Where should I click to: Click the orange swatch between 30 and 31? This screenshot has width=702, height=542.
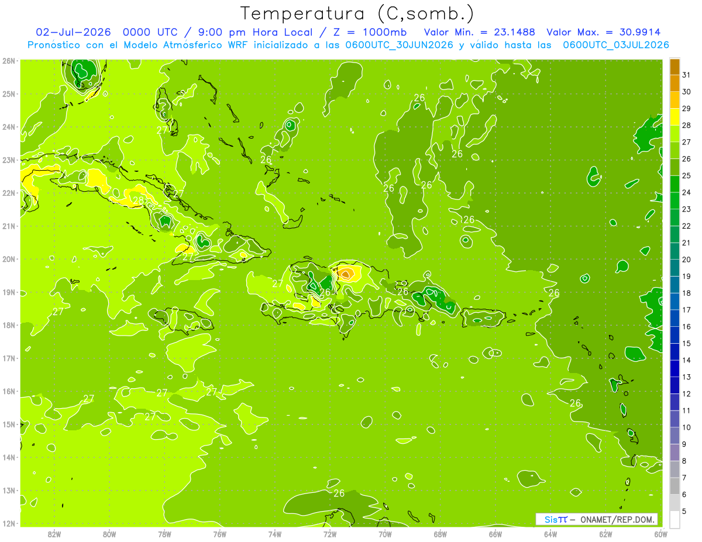coord(675,83)
